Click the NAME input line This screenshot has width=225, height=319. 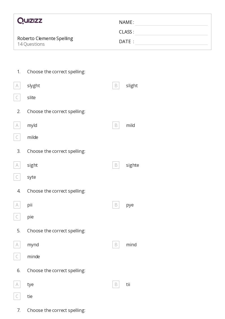(171, 22)
